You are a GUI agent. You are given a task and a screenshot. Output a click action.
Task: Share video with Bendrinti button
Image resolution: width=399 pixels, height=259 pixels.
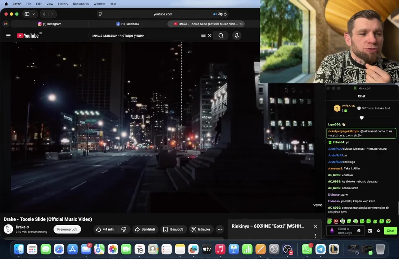pyautogui.click(x=145, y=229)
